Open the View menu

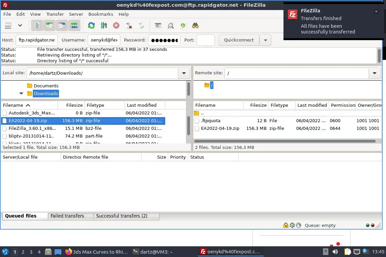[35, 14]
